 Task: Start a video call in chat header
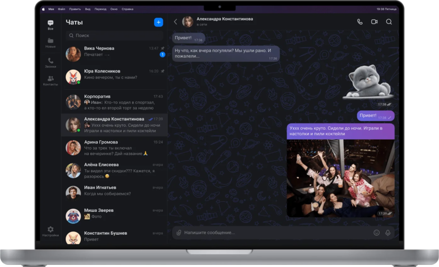coord(374,22)
